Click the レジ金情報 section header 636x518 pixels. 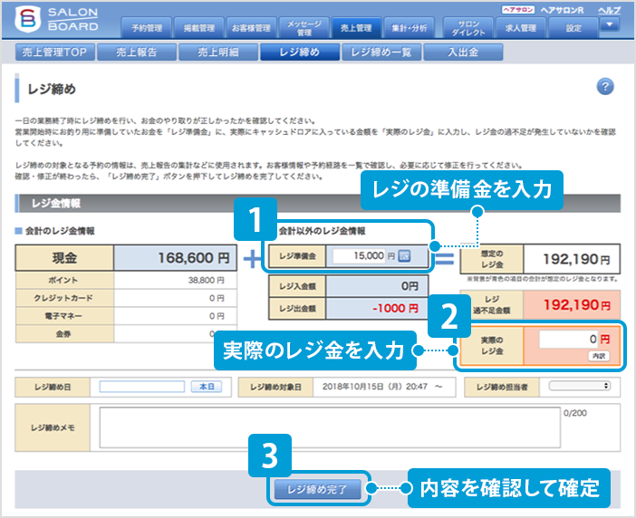pos(318,204)
